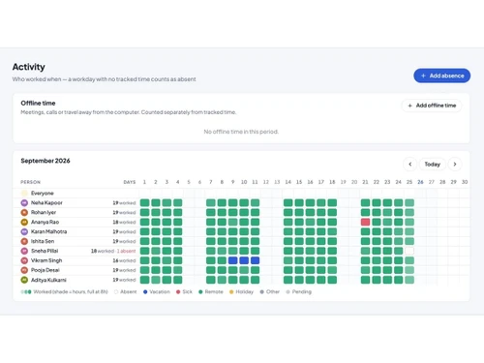
Task: Click the '1 absent' label for Sneha Pillai
Action: 126,251
